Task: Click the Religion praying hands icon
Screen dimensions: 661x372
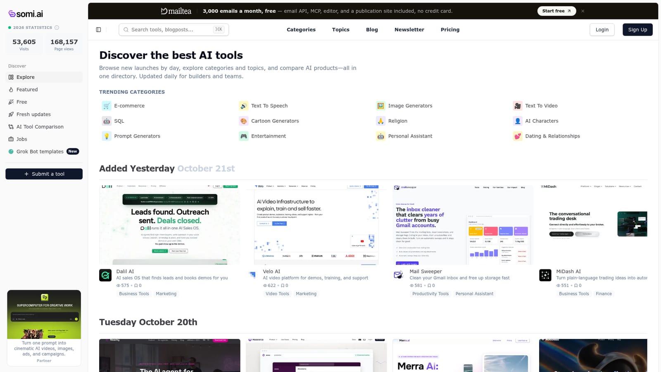Action: [x=380, y=121]
